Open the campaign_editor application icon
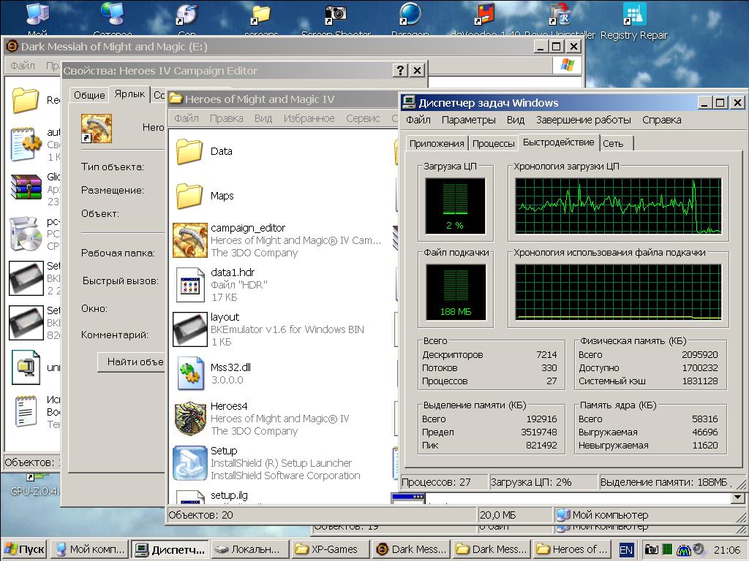This screenshot has height=561, width=749. 190,240
